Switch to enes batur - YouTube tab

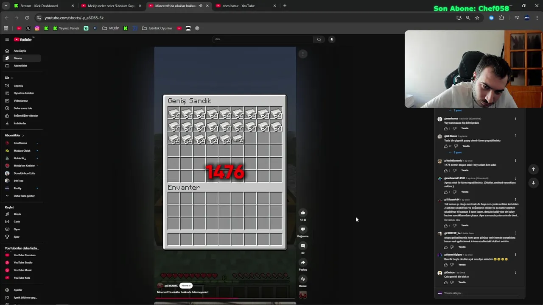point(245,6)
